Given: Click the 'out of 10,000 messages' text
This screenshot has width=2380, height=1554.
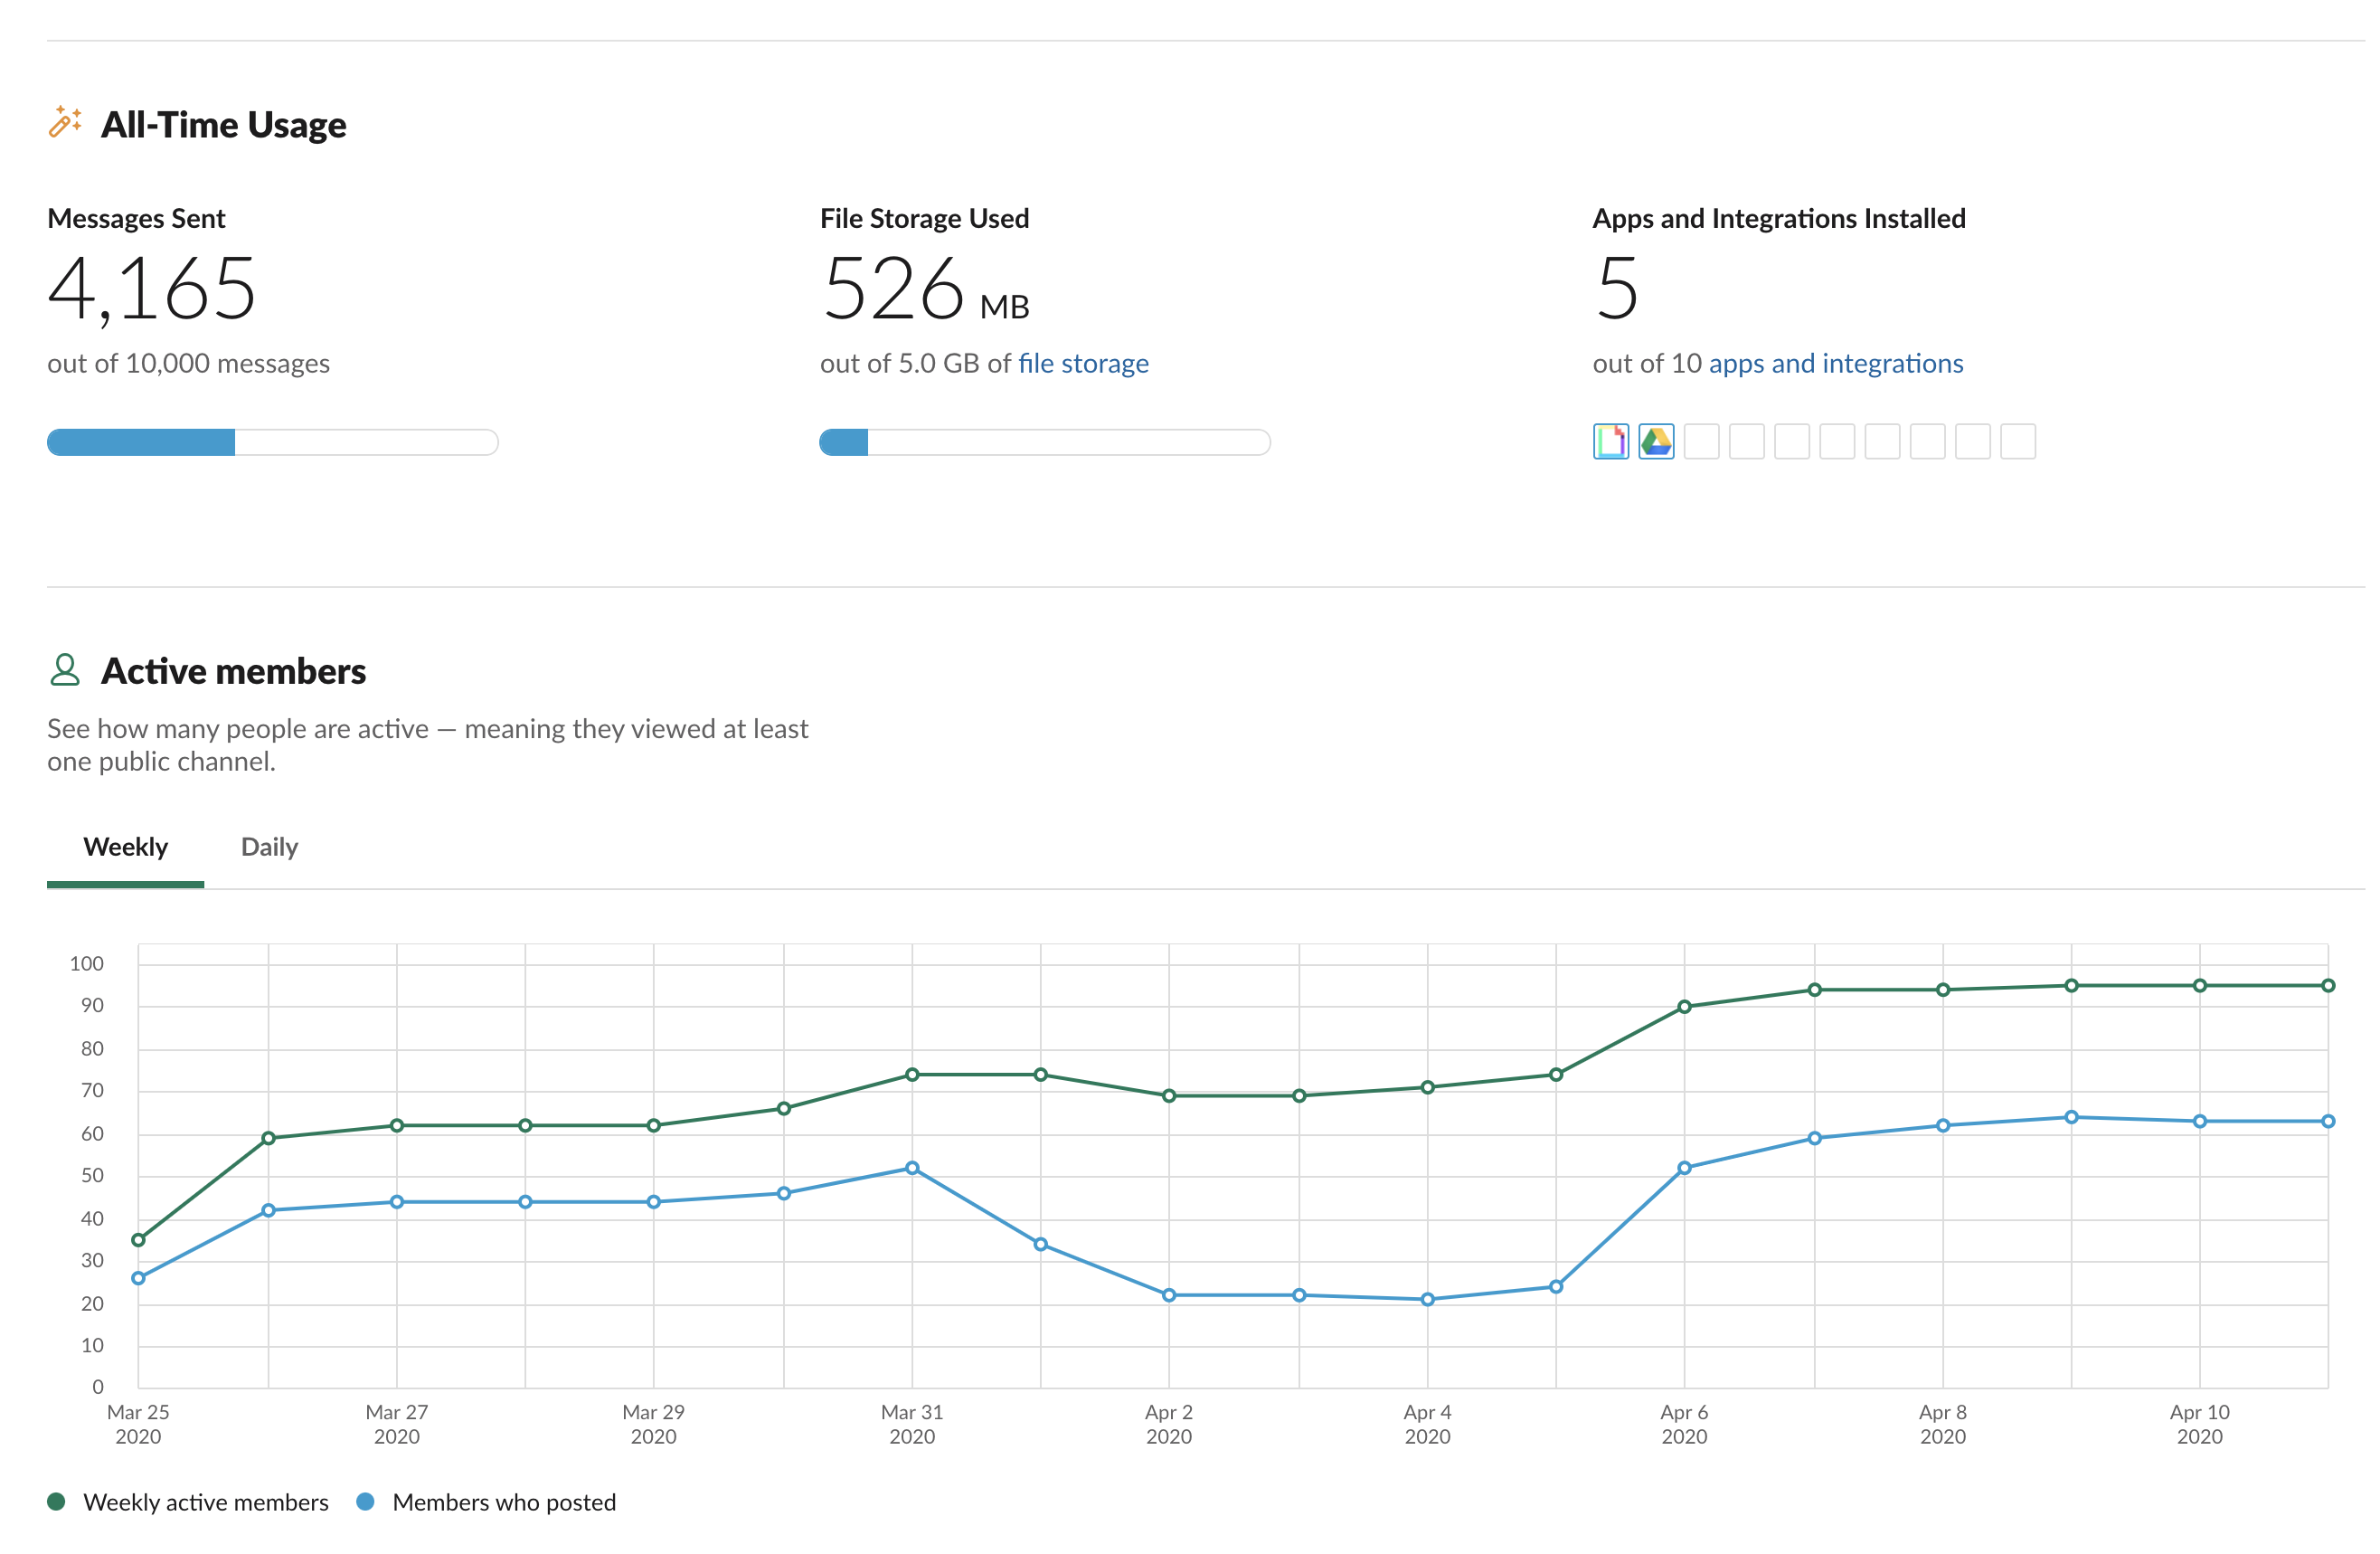Looking at the screenshot, I should [188, 363].
